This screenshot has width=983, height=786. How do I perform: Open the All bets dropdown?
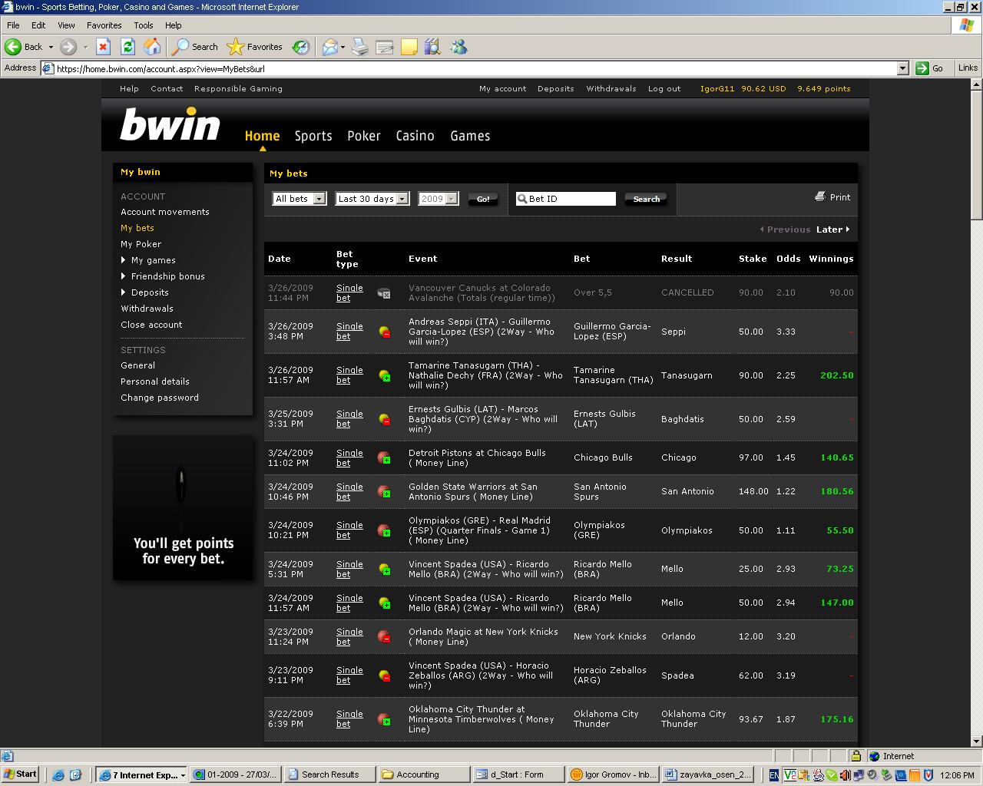300,199
